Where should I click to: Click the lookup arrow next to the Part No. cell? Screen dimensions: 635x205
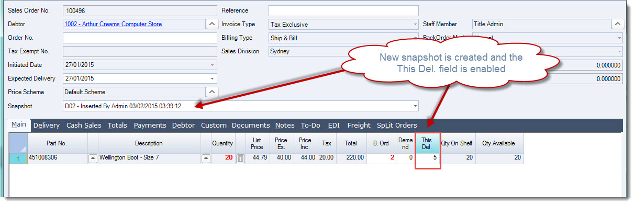tap(93, 158)
